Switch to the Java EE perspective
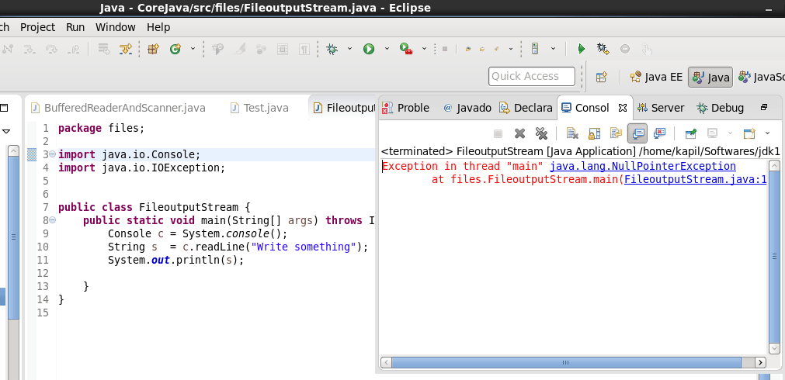The image size is (785, 380). 656,77
